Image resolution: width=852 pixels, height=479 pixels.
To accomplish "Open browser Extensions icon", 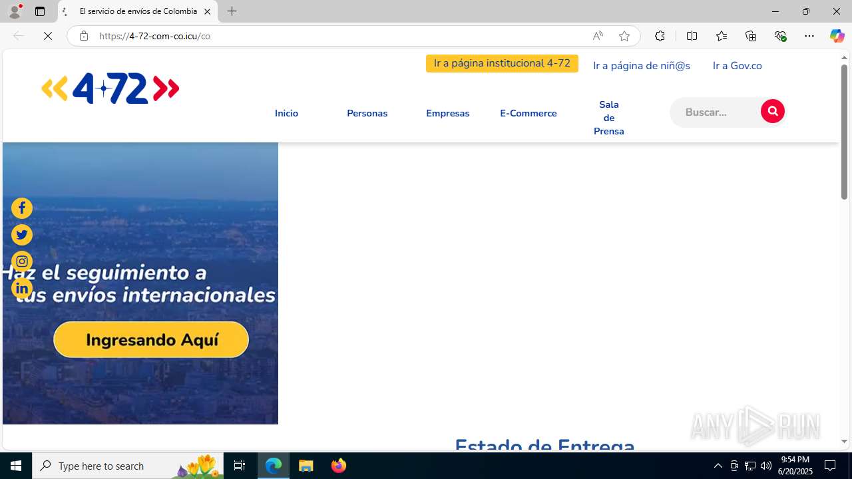I will pos(660,36).
